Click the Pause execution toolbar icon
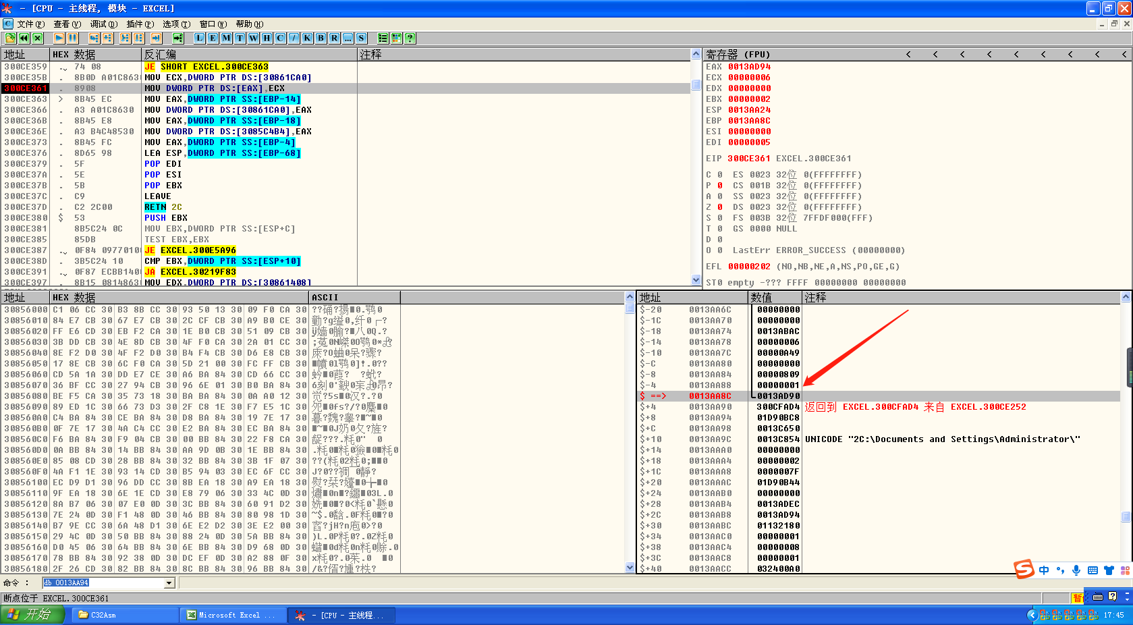Viewport: 1133px width, 625px height. 72,38
